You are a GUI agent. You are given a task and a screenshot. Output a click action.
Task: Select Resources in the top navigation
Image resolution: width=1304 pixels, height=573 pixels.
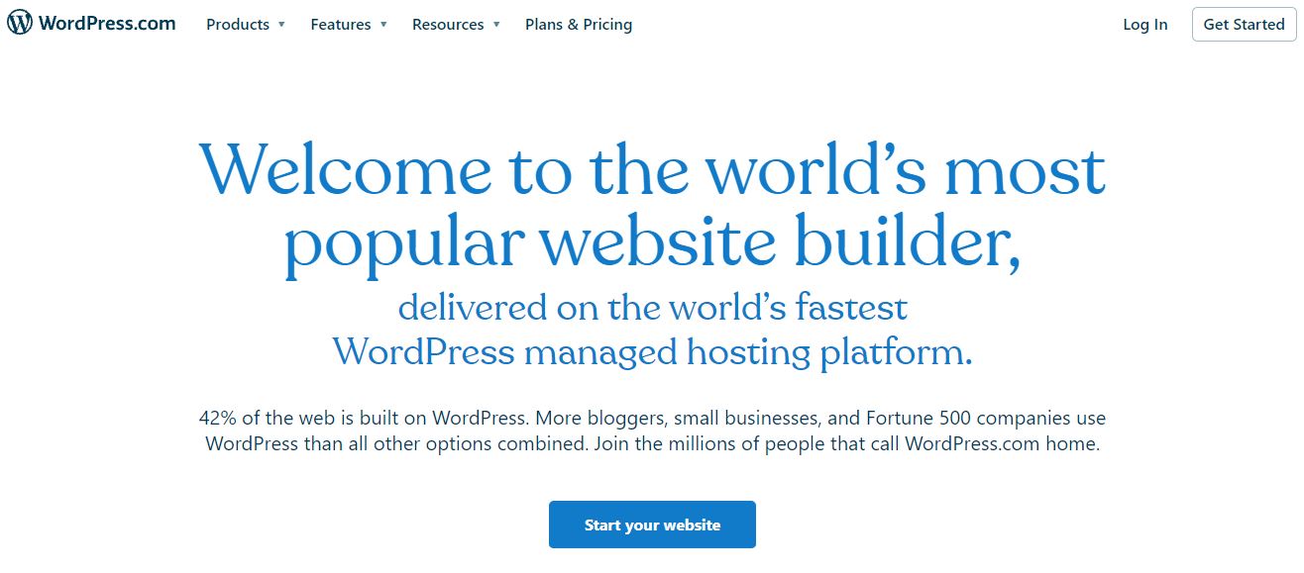tap(447, 25)
